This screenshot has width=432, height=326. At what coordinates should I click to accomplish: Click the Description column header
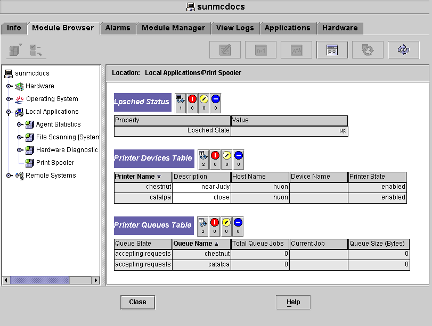click(202, 177)
